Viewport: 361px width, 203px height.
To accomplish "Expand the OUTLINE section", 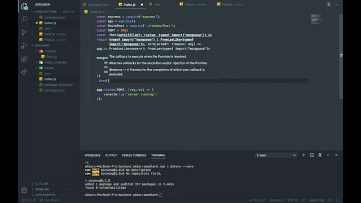I will tap(41, 184).
